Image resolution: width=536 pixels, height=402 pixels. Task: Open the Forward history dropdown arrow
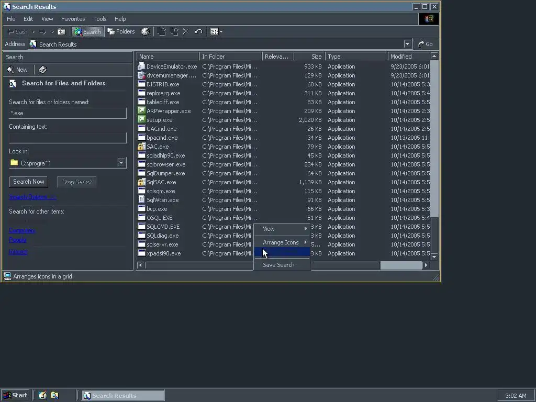click(52, 32)
